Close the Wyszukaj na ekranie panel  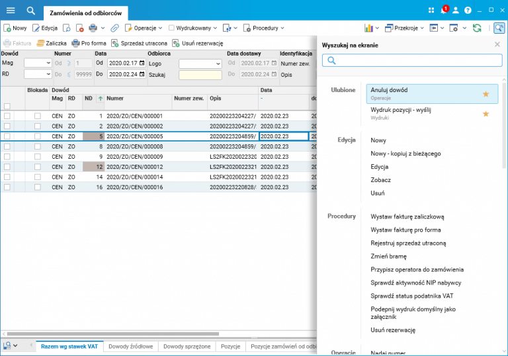click(x=497, y=44)
